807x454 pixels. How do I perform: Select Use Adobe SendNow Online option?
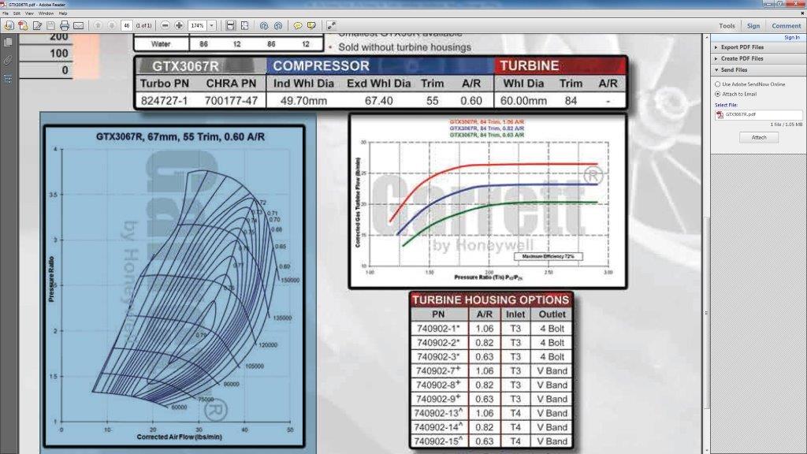coord(718,84)
